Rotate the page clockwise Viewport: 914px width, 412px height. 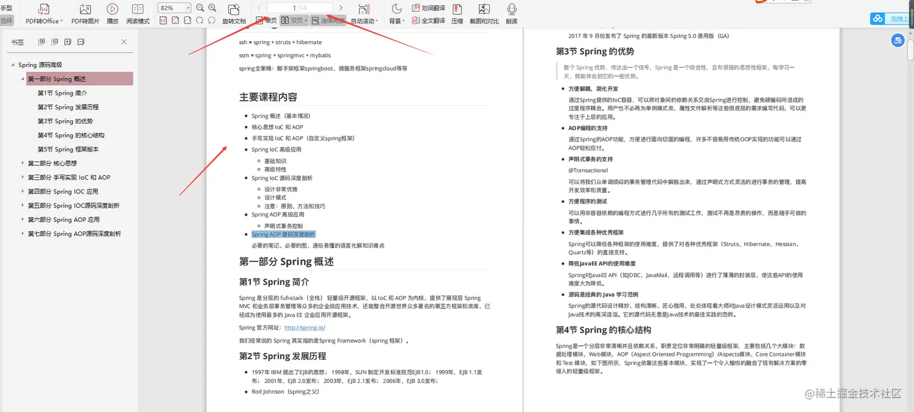coord(199,21)
